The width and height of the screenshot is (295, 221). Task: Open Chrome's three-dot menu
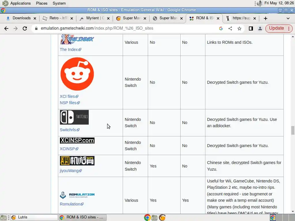[x=289, y=28]
